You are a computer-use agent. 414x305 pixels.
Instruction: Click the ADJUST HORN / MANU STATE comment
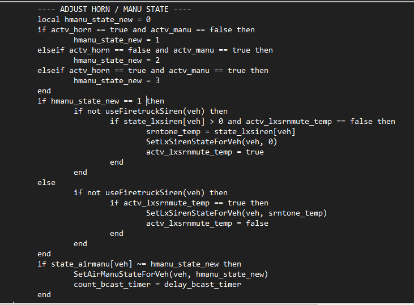click(114, 9)
